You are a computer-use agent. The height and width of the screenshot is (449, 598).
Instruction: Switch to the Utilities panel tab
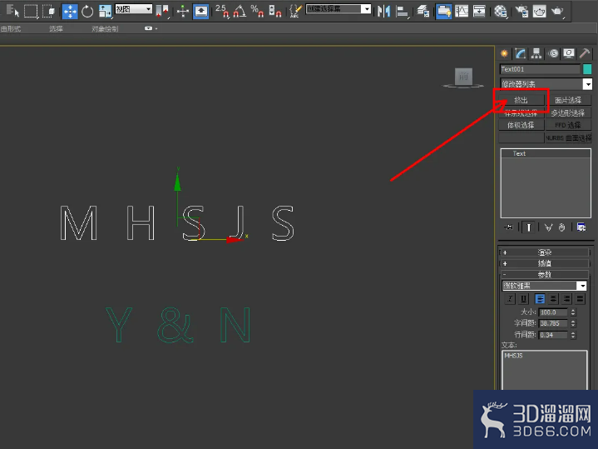click(x=585, y=53)
